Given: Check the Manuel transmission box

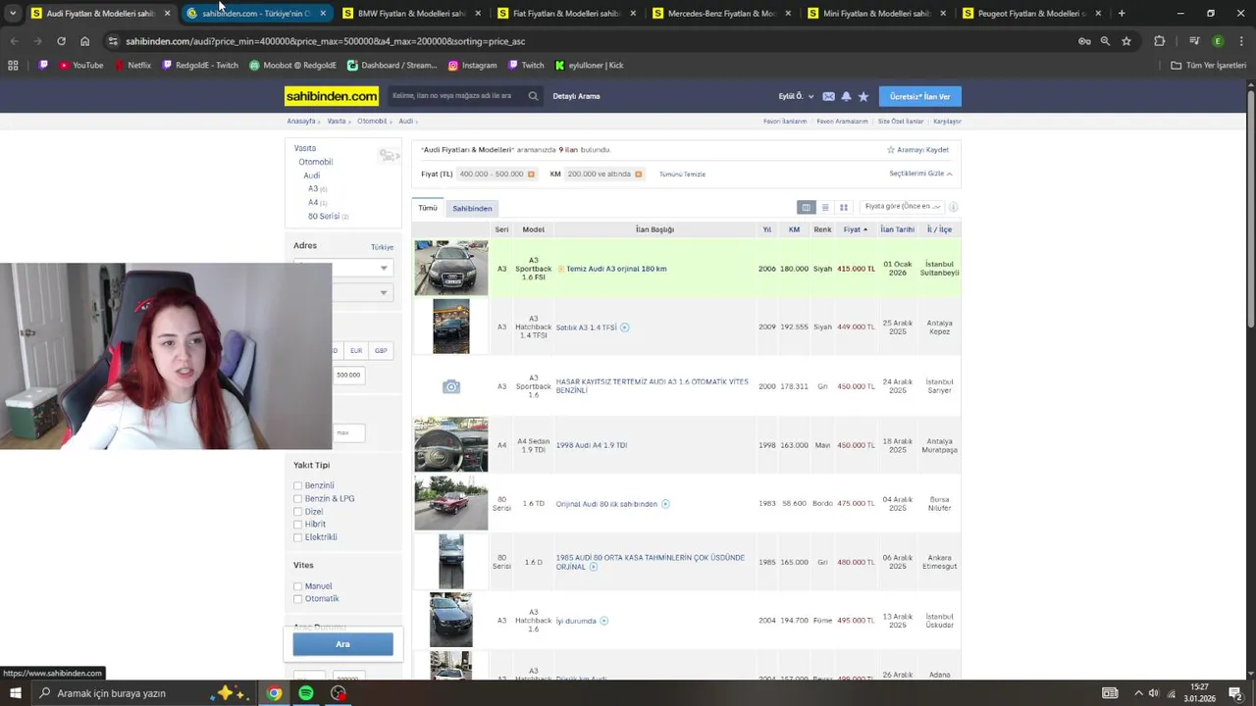Looking at the screenshot, I should coord(297,586).
